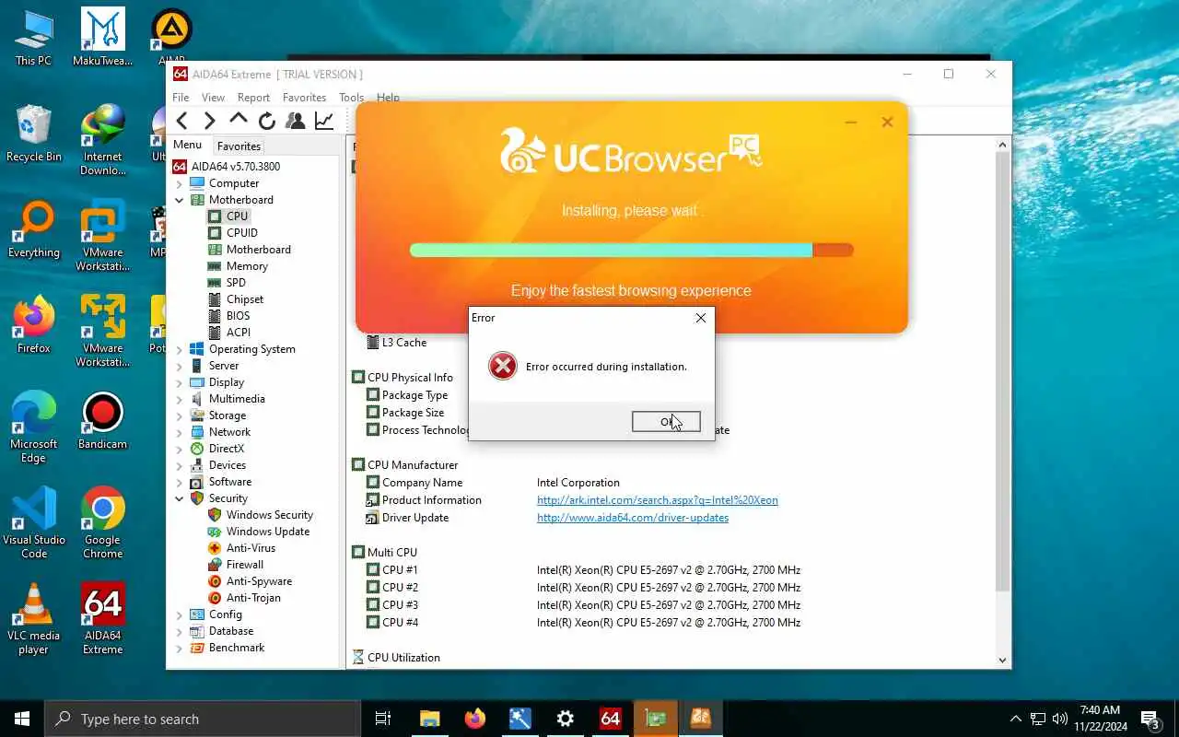
Task: Expand the Display tree node
Action: coord(180,382)
